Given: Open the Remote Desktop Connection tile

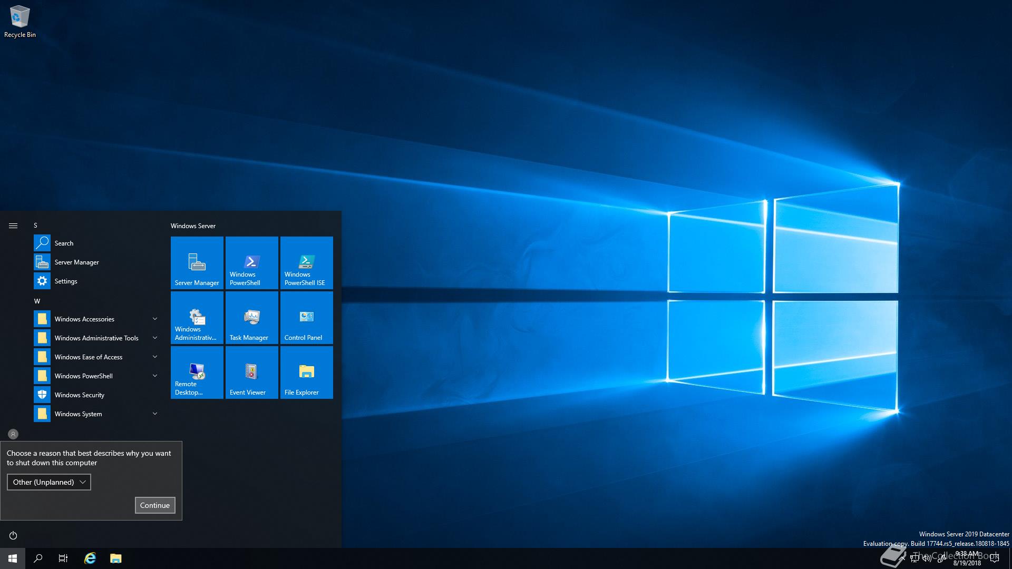Looking at the screenshot, I should 197,372.
